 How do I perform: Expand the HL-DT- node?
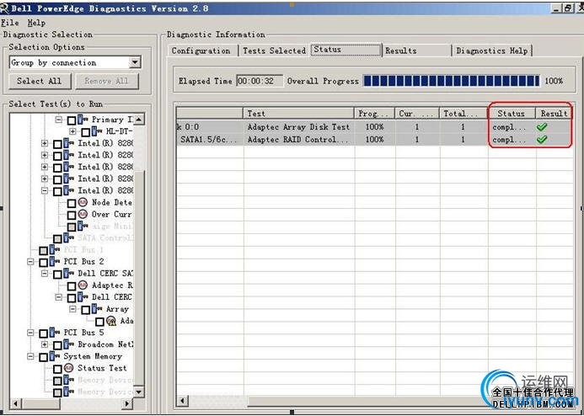[x=72, y=131]
